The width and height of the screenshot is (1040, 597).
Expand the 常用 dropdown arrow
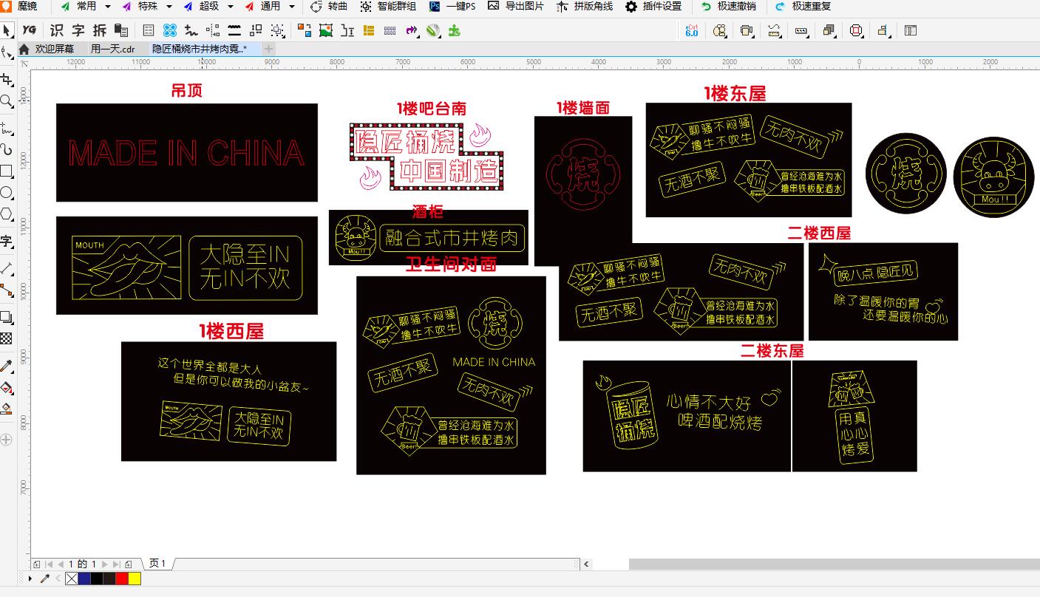107,6
